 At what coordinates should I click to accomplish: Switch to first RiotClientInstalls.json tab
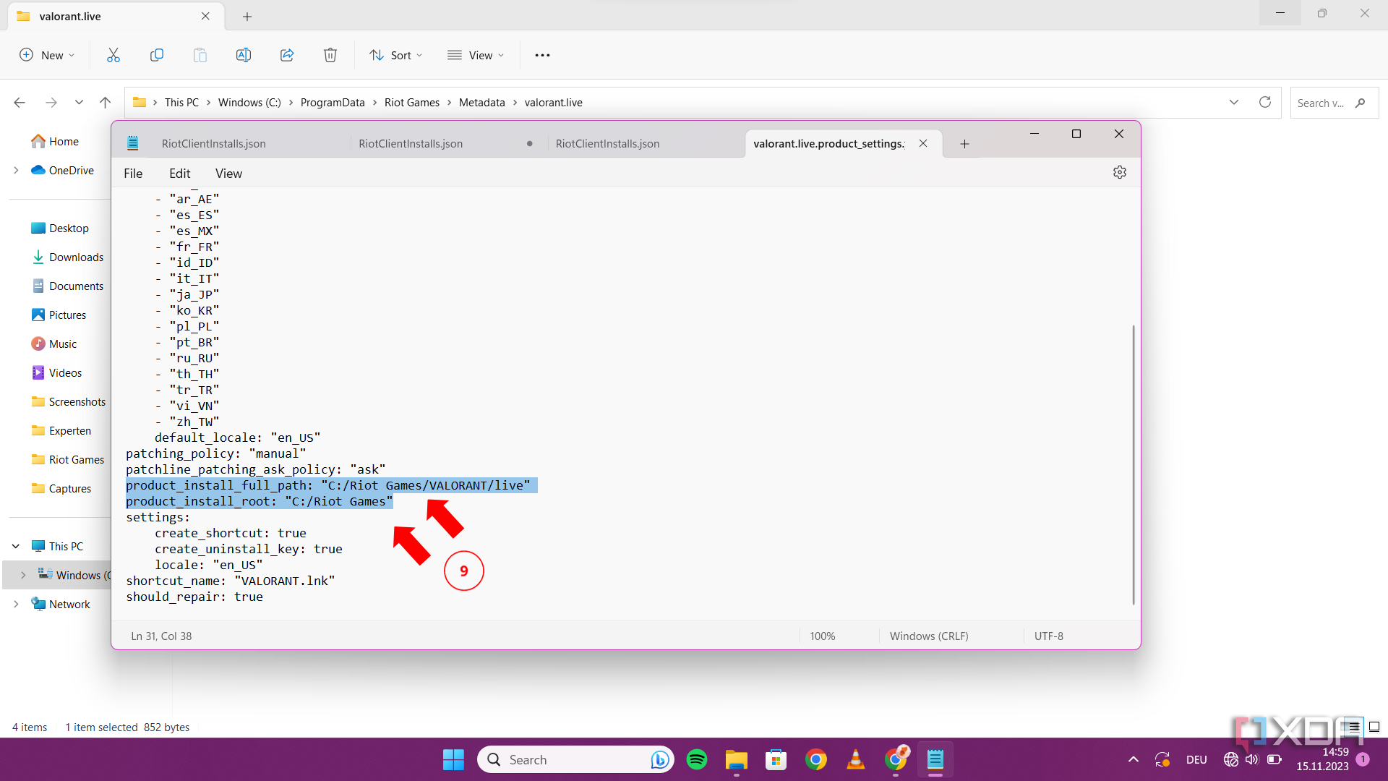coord(214,144)
